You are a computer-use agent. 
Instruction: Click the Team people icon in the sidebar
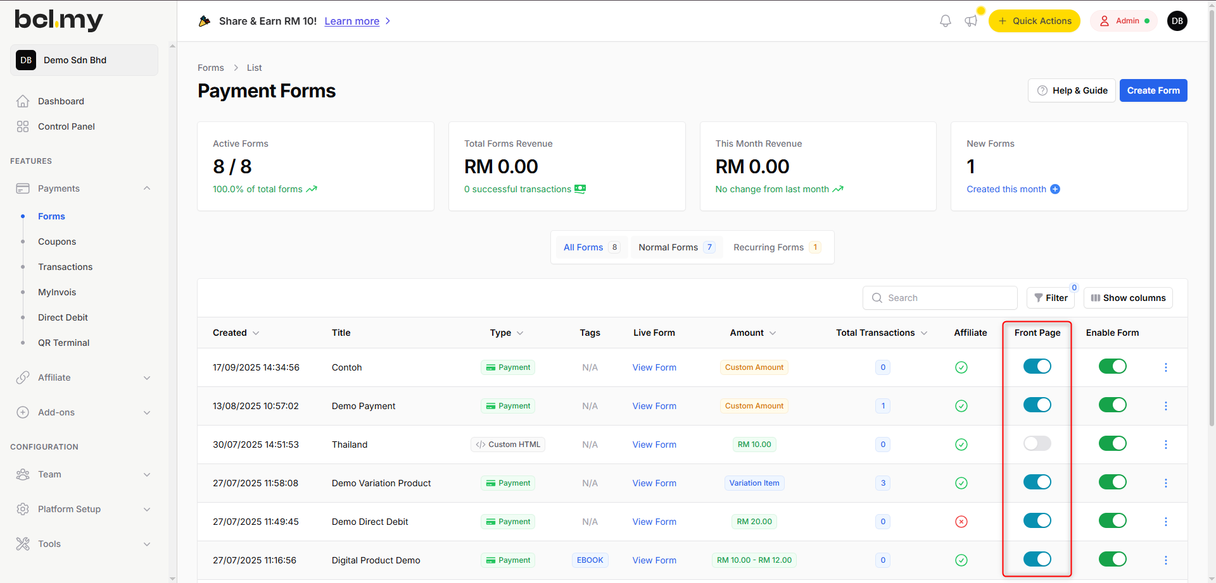[23, 474]
